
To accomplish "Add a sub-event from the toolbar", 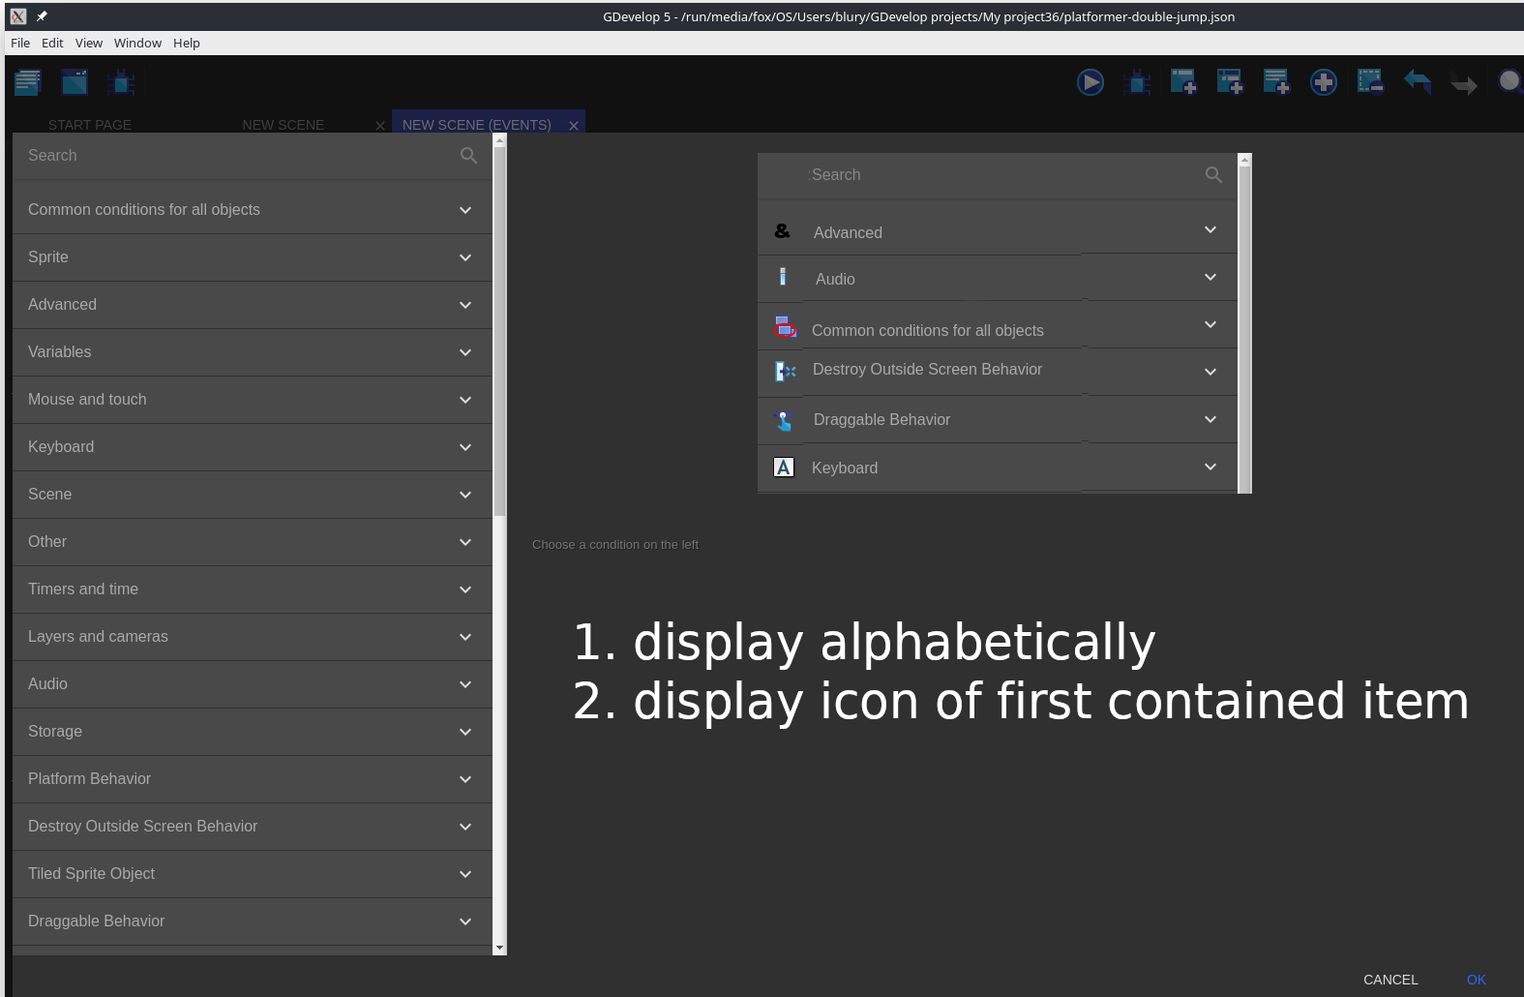I will (1230, 82).
